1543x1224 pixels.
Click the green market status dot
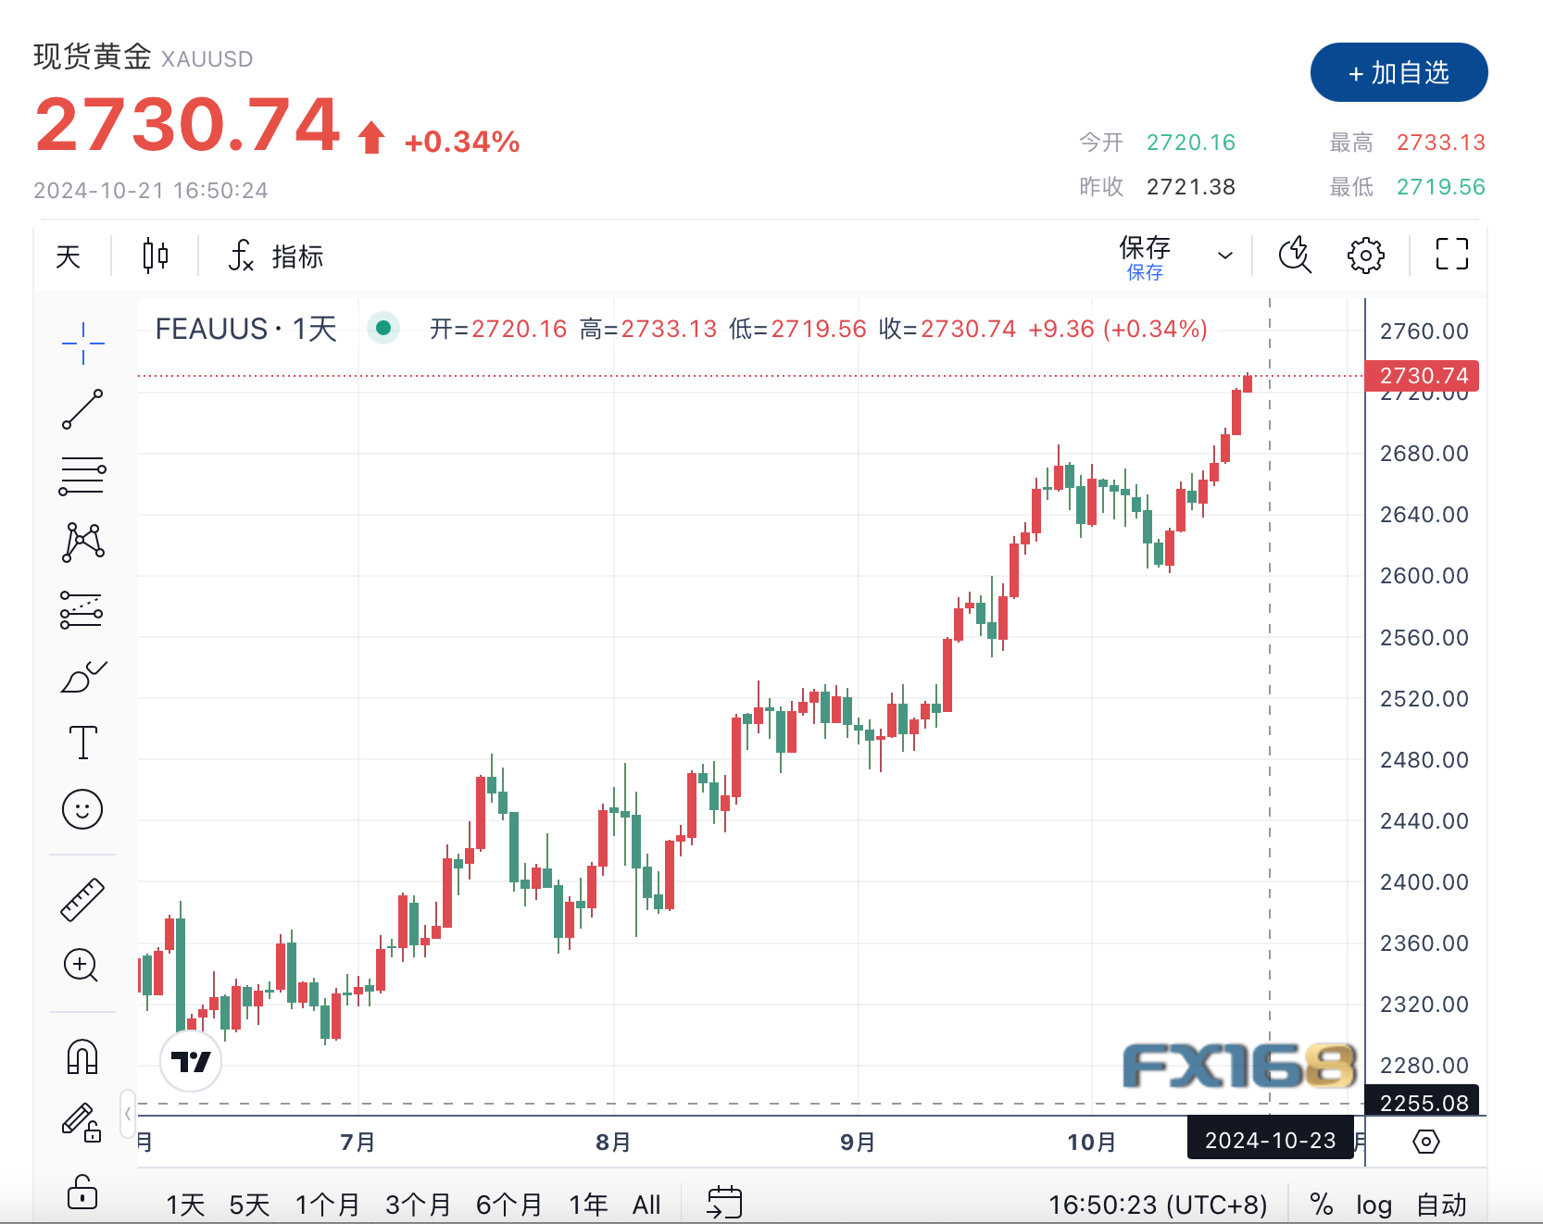(x=383, y=328)
